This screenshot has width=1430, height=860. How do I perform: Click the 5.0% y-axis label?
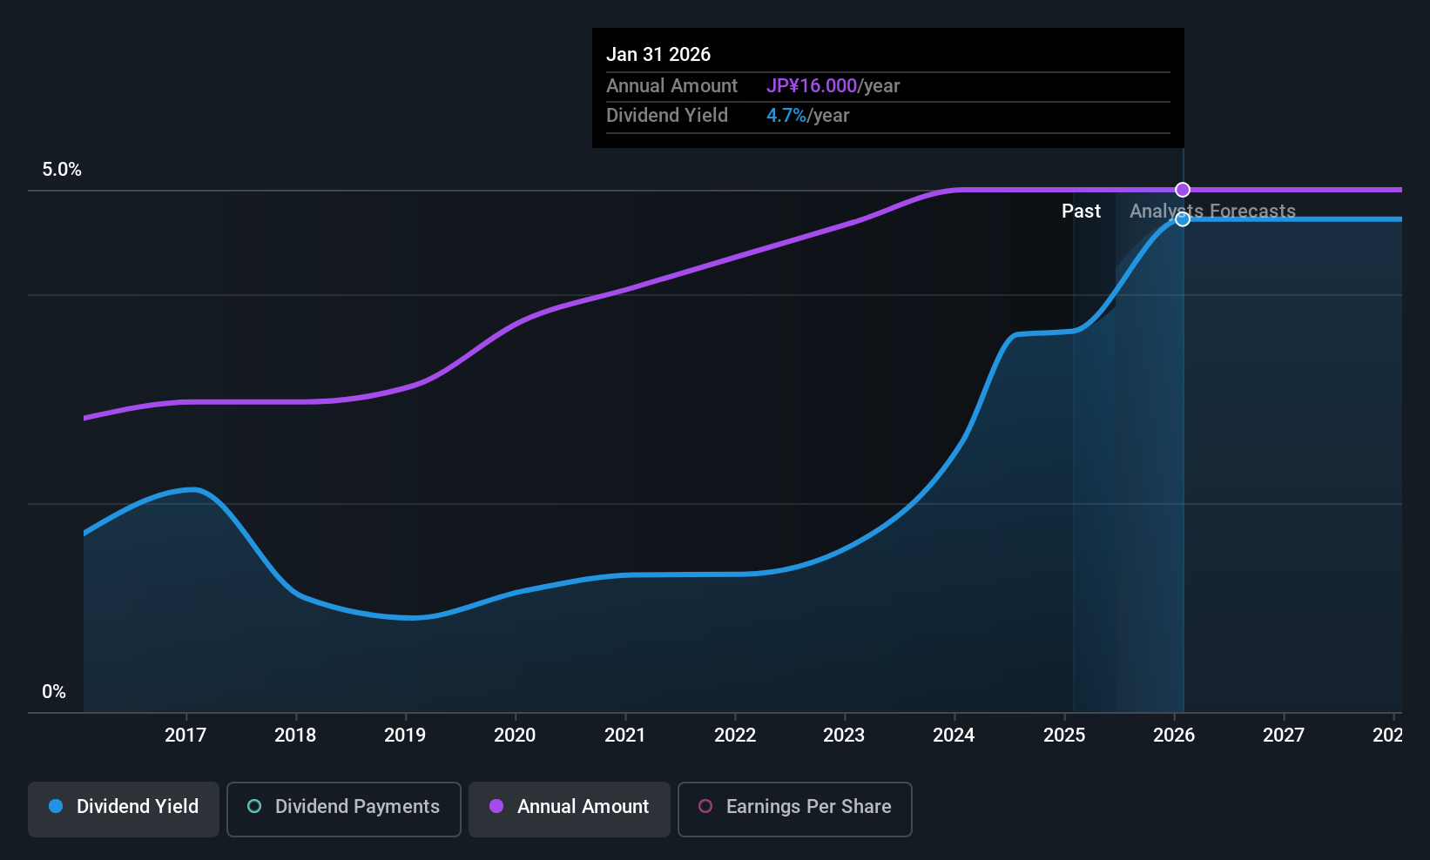62,170
